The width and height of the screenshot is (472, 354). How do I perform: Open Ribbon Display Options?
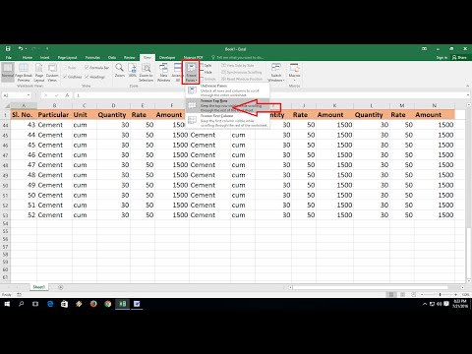(425, 49)
